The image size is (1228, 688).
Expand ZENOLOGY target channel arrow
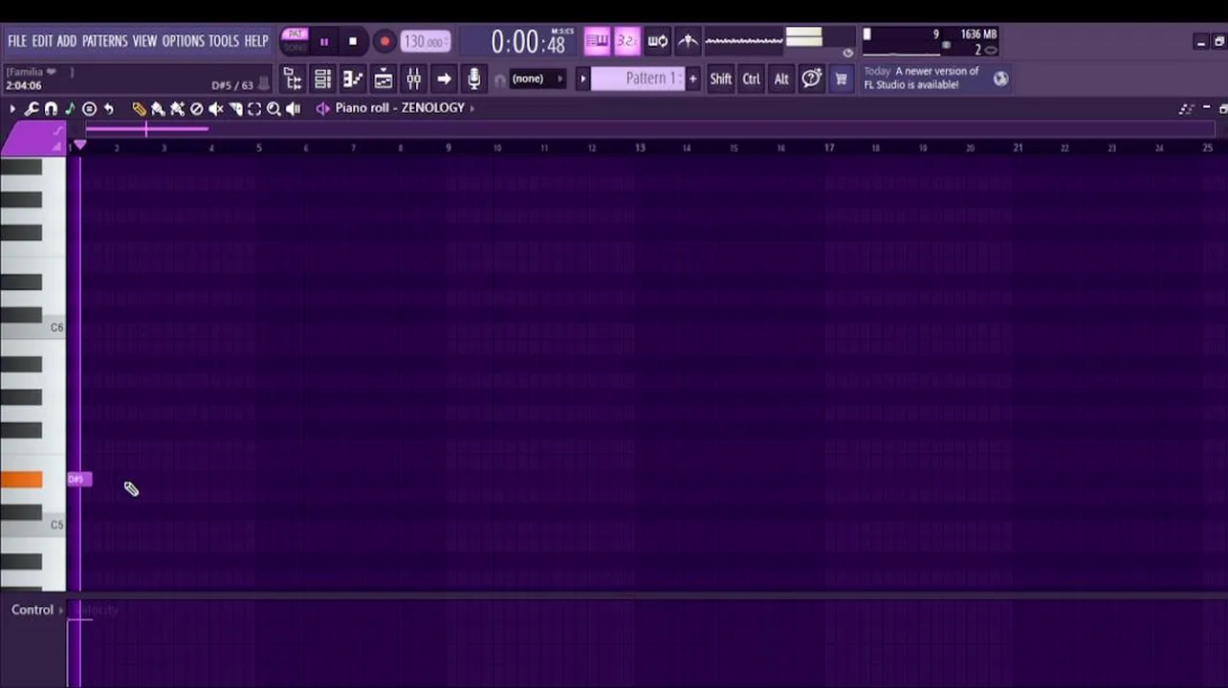click(471, 108)
